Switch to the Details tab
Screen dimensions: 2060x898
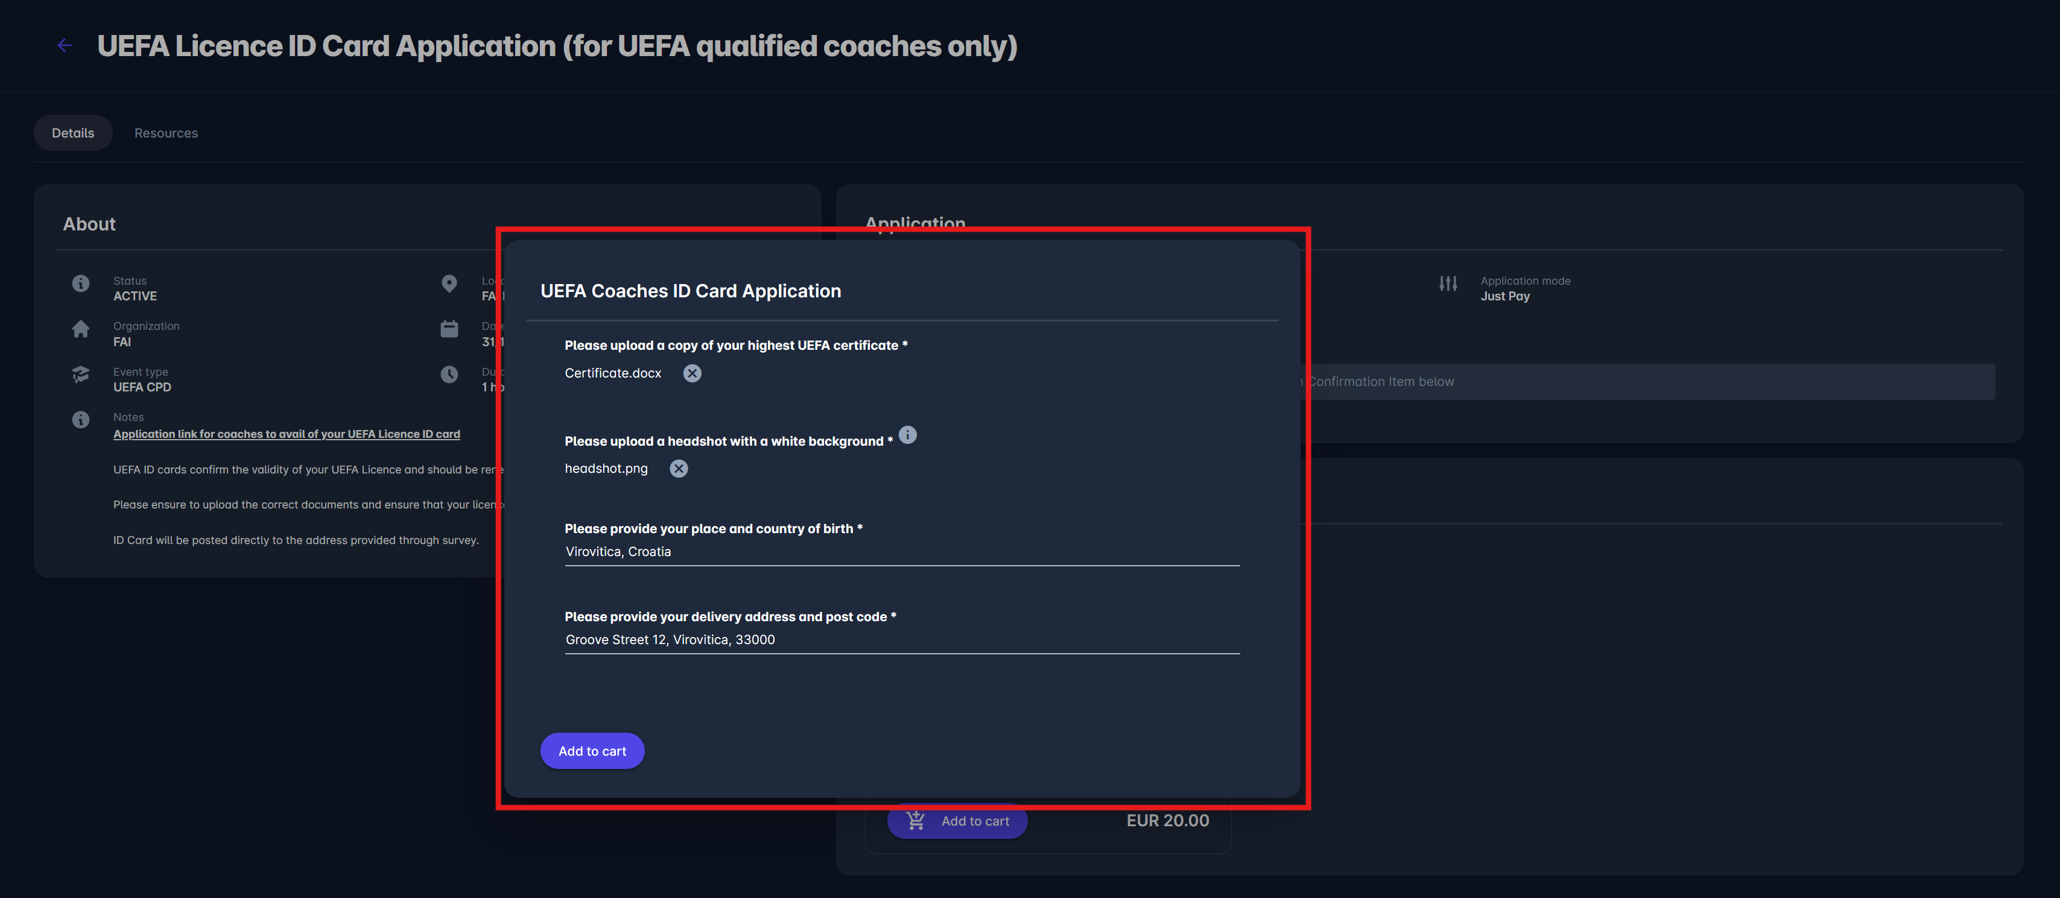(x=73, y=133)
